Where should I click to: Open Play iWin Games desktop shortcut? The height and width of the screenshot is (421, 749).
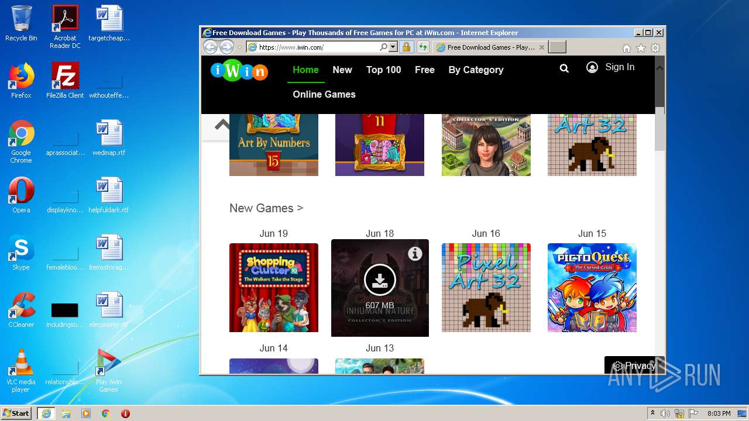pos(109,371)
